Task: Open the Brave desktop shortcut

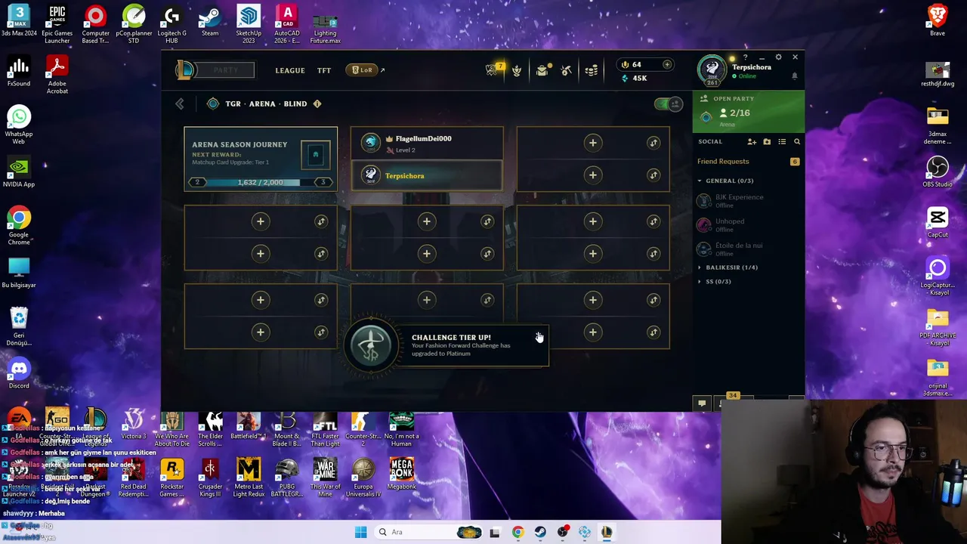Action: pyautogui.click(x=938, y=20)
